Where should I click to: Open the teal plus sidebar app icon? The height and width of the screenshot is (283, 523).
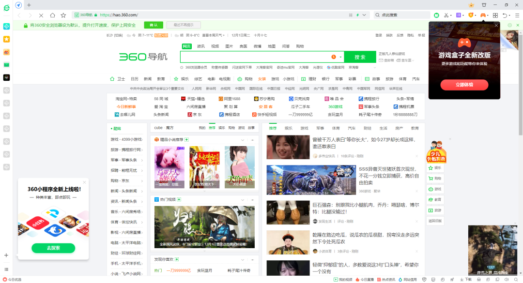[x=6, y=26]
